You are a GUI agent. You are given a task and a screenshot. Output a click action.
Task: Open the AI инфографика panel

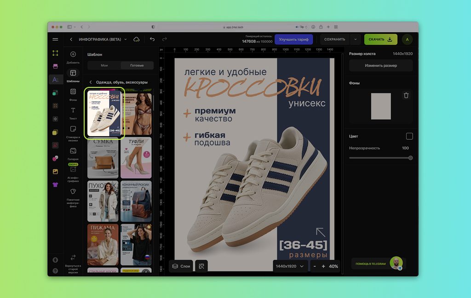73,174
